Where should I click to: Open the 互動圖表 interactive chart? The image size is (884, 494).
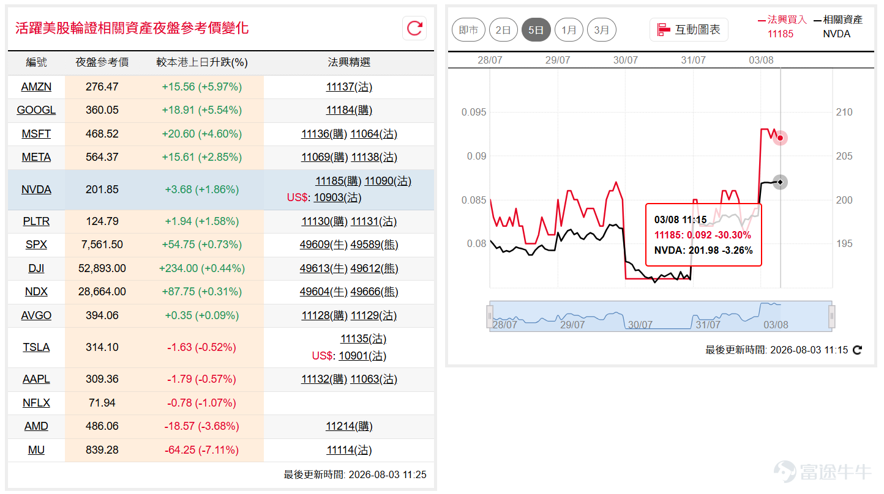(689, 29)
